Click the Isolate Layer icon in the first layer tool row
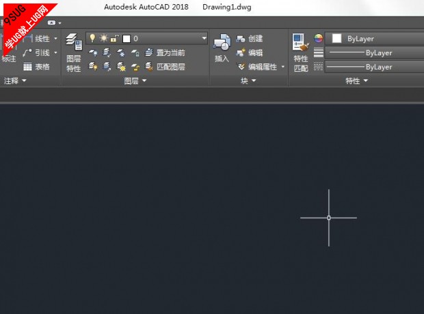 [107, 53]
